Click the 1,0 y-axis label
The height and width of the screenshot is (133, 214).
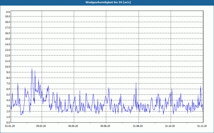point(8,117)
